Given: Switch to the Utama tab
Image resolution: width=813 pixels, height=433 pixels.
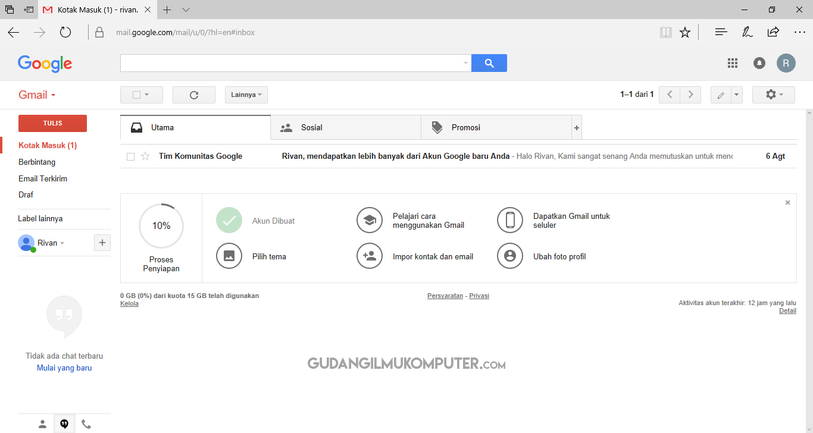Looking at the screenshot, I should pyautogui.click(x=195, y=127).
